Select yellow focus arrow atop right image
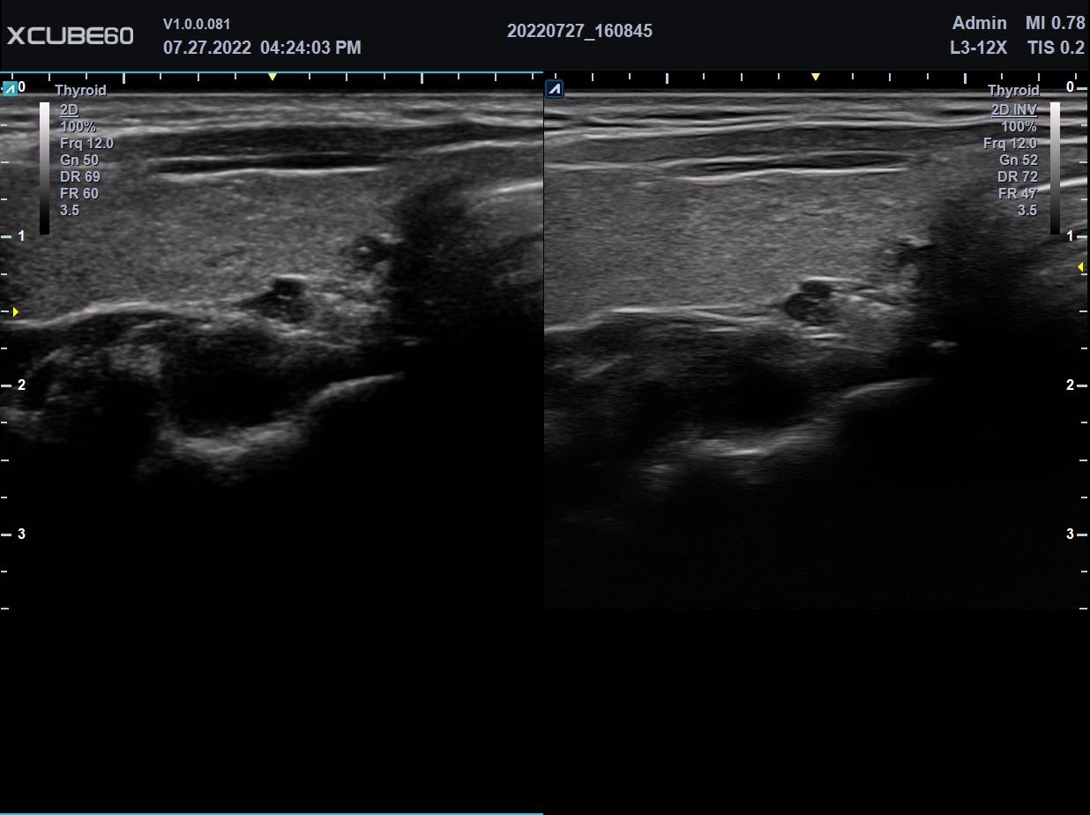The height and width of the screenshot is (815, 1090). coord(816,78)
